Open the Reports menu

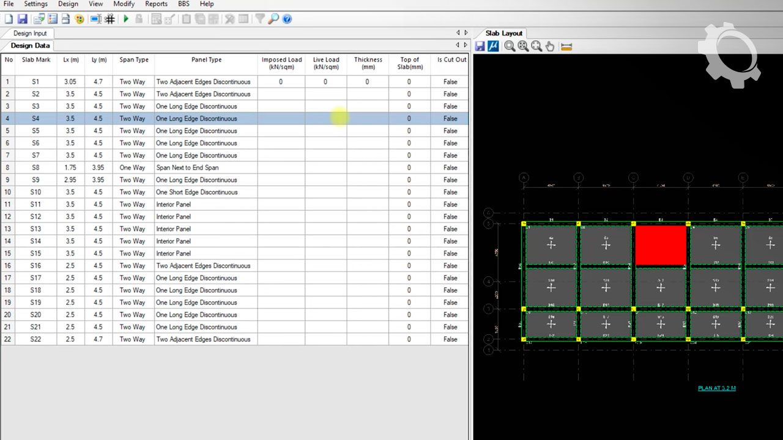click(x=156, y=4)
